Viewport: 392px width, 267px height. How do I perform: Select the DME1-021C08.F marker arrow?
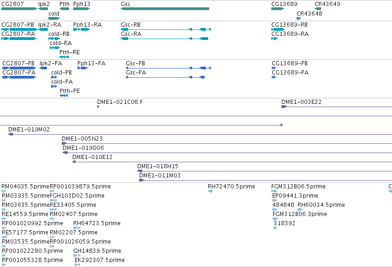click(98, 107)
